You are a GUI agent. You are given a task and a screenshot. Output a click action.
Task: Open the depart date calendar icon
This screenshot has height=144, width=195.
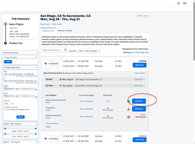5,89
